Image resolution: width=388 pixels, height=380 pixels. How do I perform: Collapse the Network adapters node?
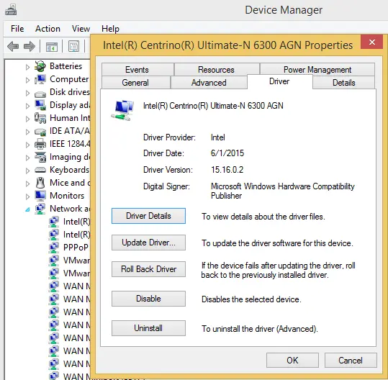pyautogui.click(x=27, y=209)
